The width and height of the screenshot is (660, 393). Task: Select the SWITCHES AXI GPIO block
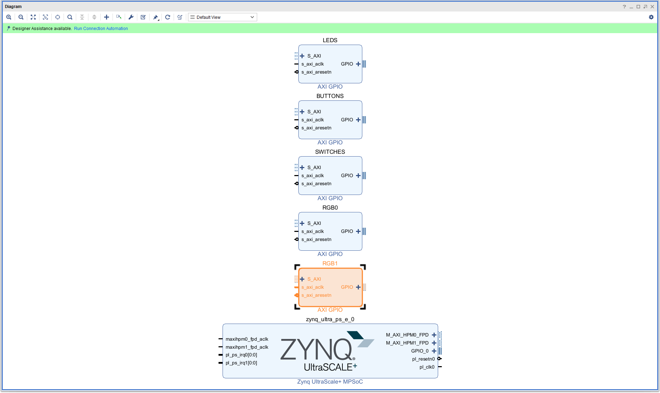click(x=330, y=188)
